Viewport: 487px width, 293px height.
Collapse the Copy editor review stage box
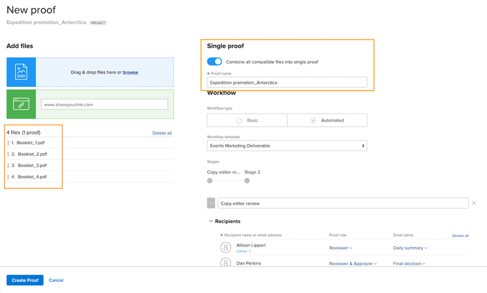click(x=211, y=203)
